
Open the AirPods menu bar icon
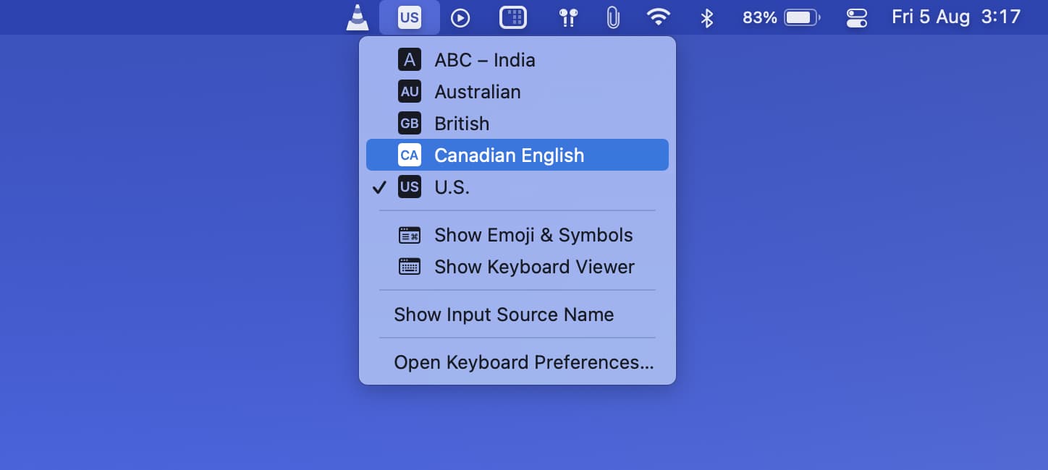568,17
